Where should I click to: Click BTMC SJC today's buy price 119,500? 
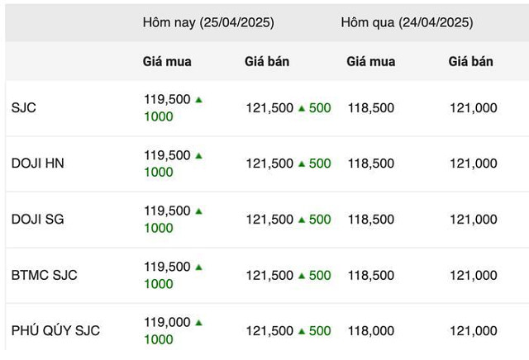pos(167,267)
